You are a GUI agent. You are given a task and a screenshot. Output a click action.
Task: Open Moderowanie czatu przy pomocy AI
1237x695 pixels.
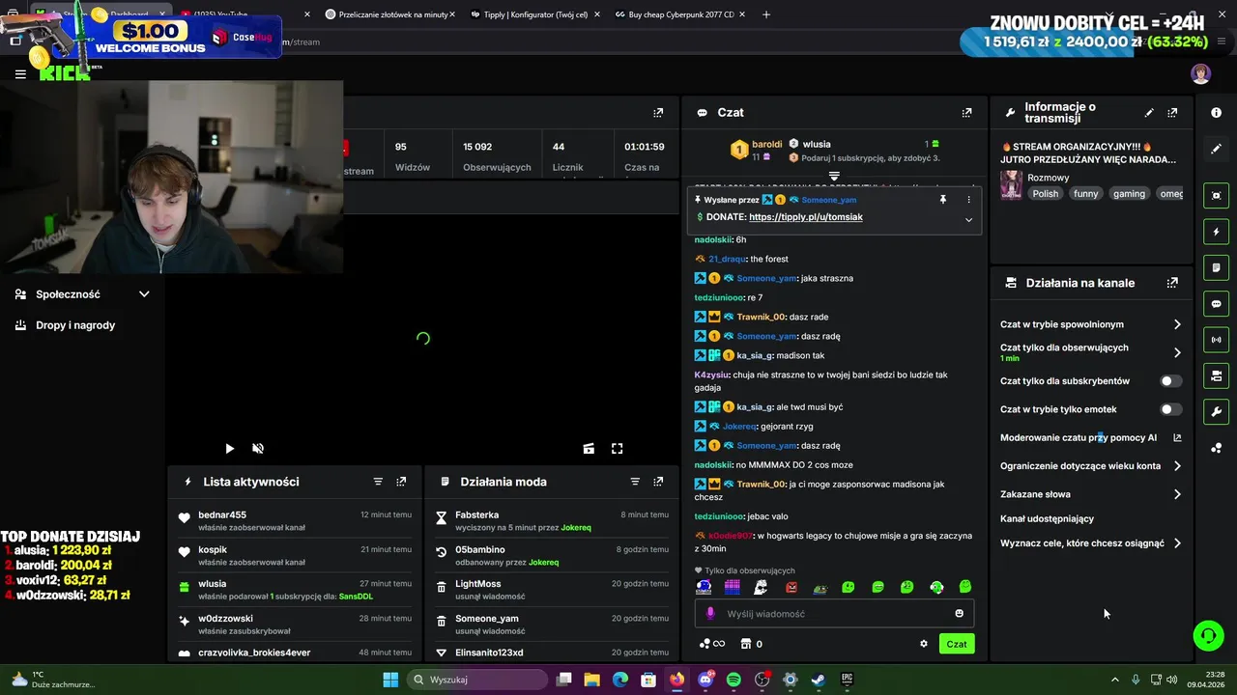click(1090, 438)
